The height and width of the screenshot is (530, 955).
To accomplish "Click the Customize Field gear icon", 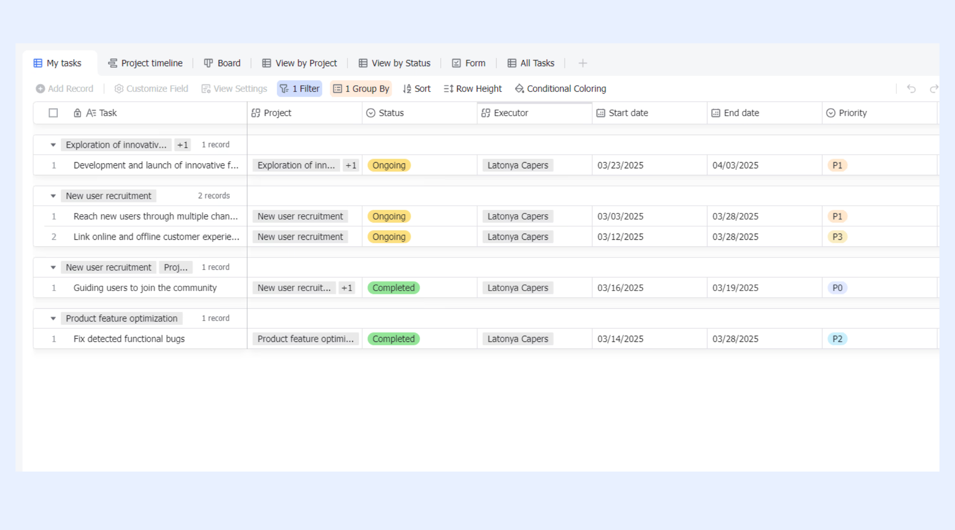I will (118, 89).
